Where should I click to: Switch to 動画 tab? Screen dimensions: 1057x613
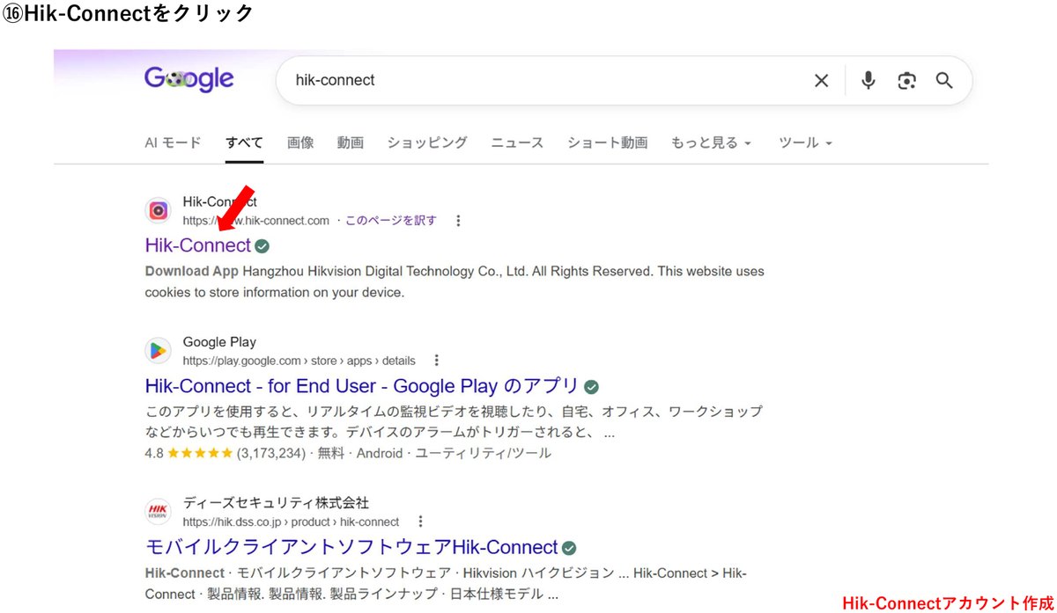click(x=351, y=142)
